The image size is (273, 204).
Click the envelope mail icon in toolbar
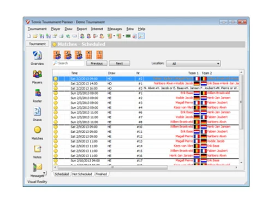tap(74, 36)
